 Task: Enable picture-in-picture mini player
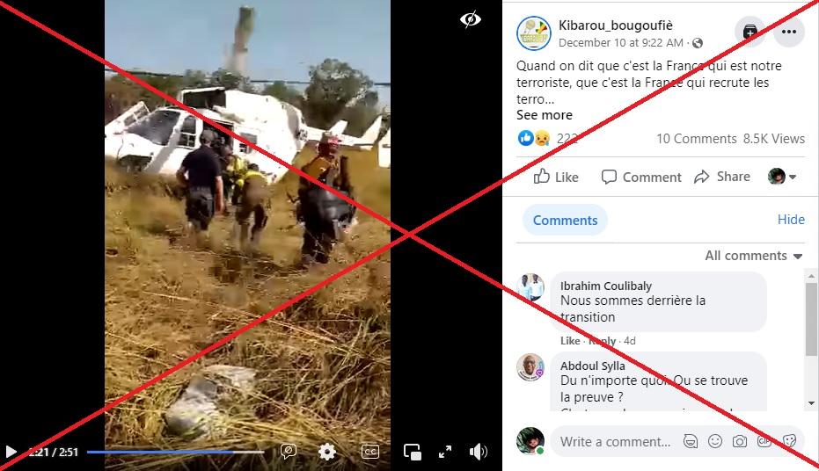pos(412,452)
